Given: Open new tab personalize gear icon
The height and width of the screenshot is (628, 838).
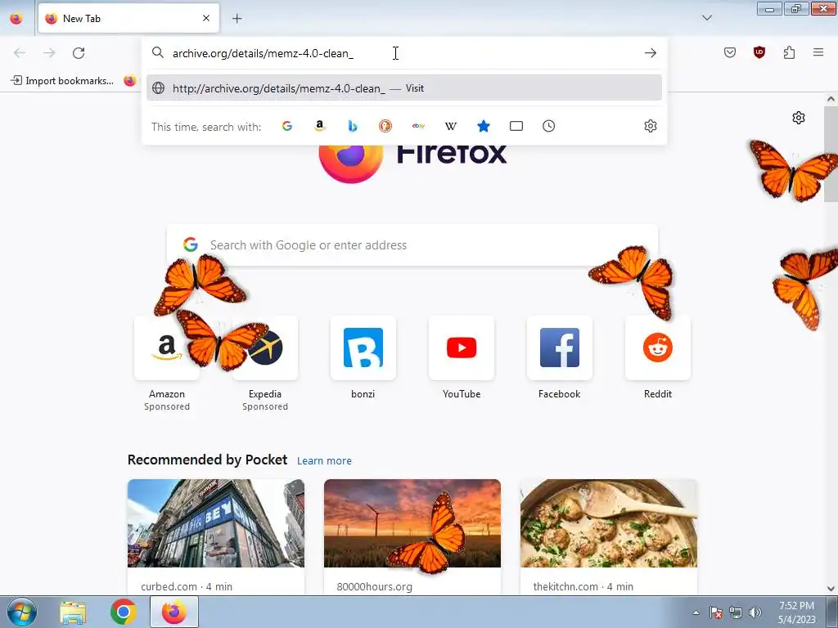Looking at the screenshot, I should tap(799, 118).
